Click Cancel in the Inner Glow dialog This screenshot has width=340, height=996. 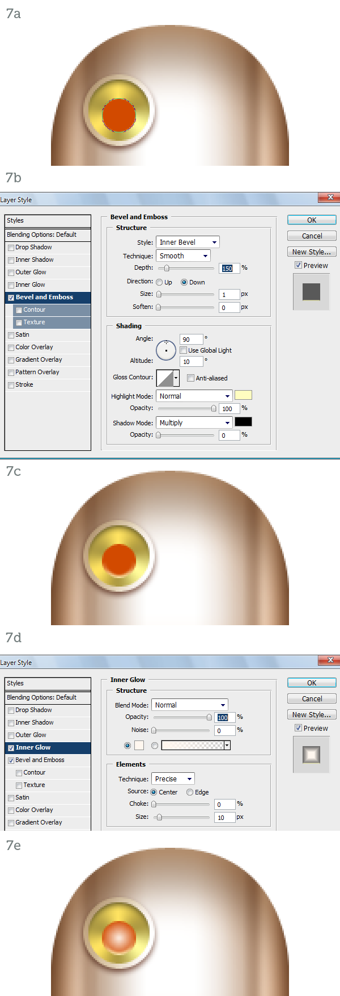pos(312,698)
